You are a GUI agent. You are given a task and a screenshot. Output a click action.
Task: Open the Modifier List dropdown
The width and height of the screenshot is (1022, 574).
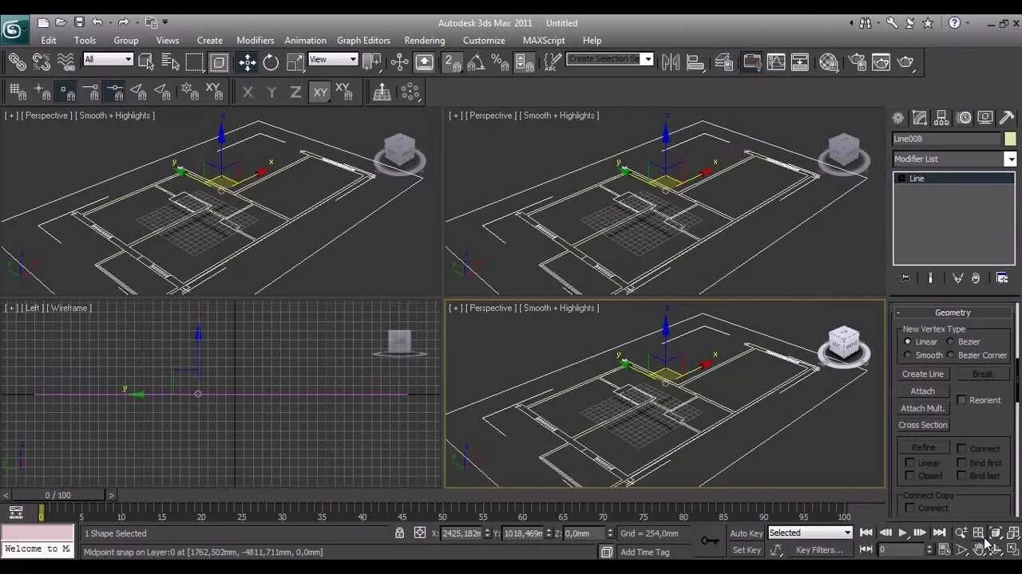[x=1010, y=159]
